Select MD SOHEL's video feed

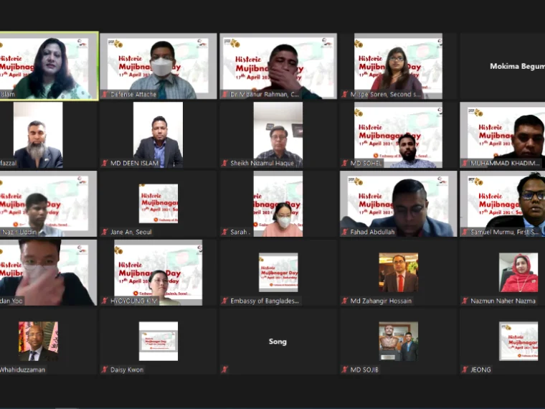[398, 135]
